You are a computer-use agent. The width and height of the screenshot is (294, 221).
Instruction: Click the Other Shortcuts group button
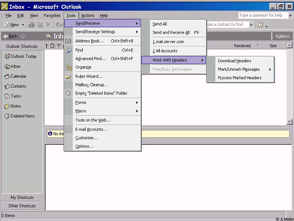point(22,206)
